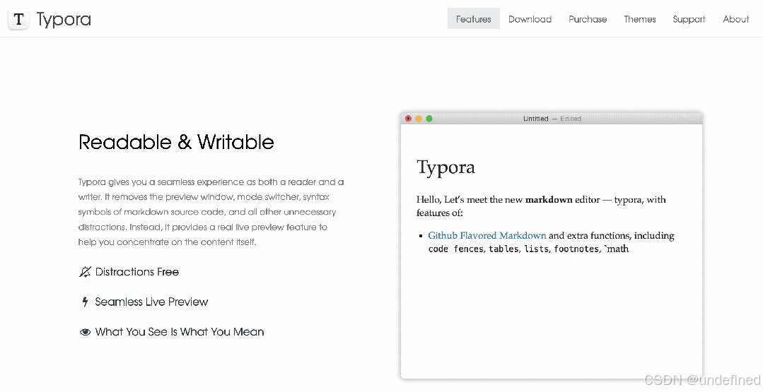Click the red close dot in demo window
The width and height of the screenshot is (763, 392).
click(x=408, y=119)
